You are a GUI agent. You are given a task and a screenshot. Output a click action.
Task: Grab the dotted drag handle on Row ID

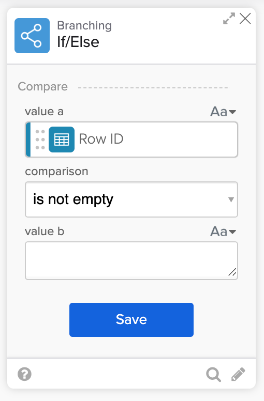point(40,140)
